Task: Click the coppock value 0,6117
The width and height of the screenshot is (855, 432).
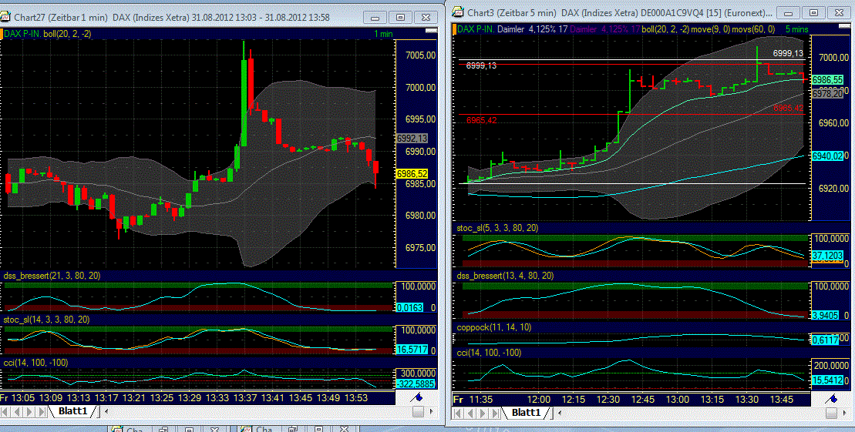Action: (x=826, y=340)
